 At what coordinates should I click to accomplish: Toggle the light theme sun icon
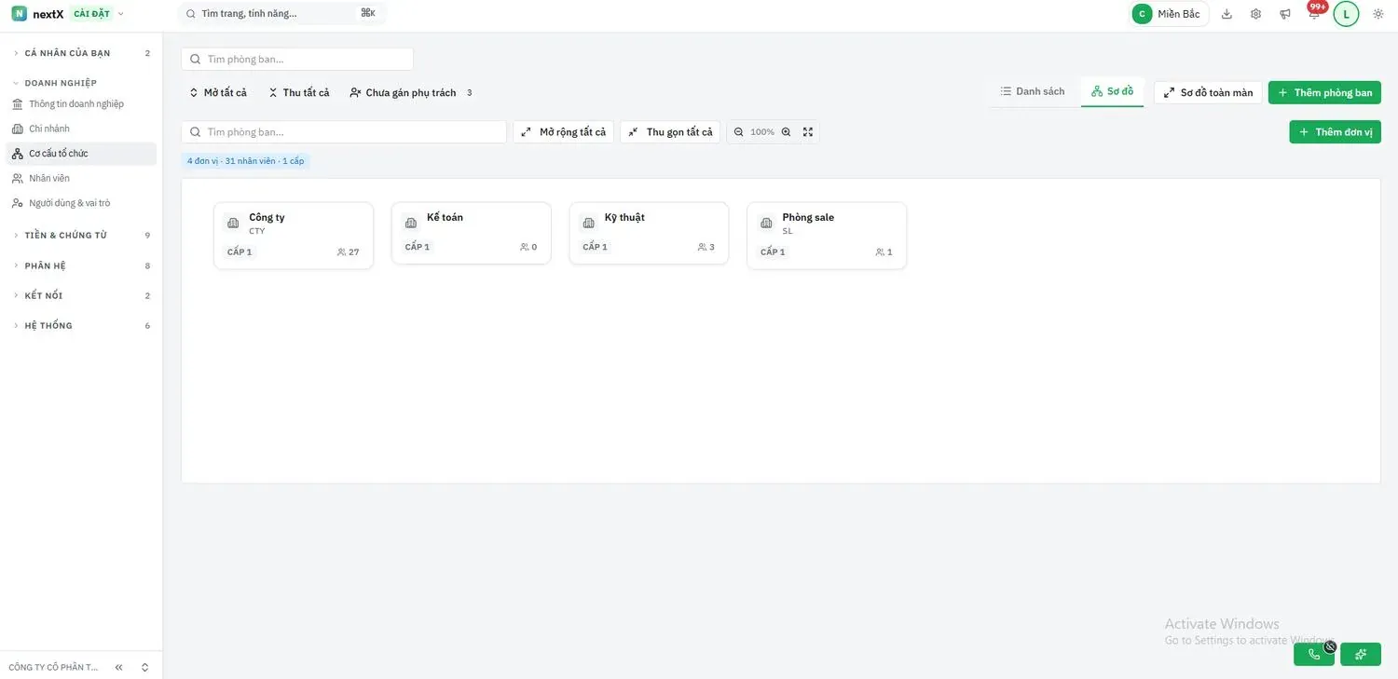1378,14
